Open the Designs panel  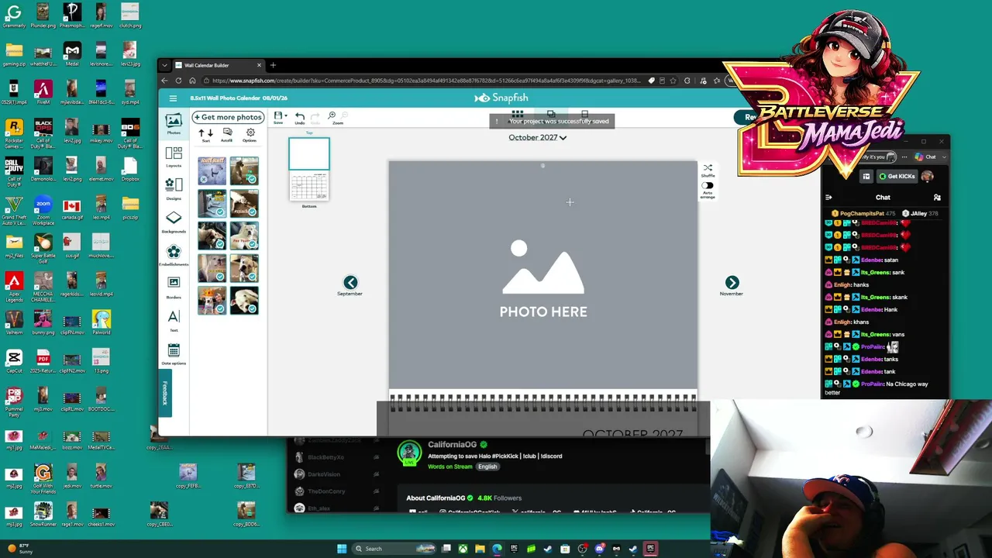tap(174, 189)
